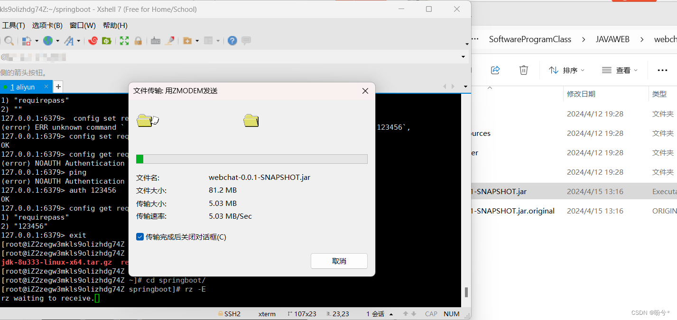Click file name webchat-0.0.1-SNAPSHOT.jar in dialog

coord(260,178)
